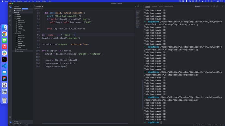Viewport: 225px width, 126px height.
Task: Open the Extensions view
Action: coord(10,25)
